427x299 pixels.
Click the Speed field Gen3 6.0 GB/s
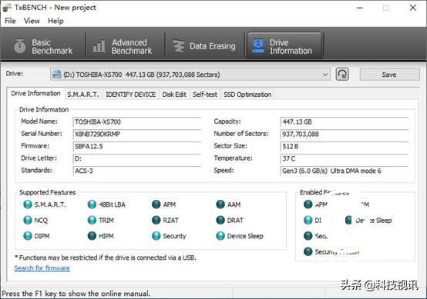pyautogui.click(x=345, y=171)
